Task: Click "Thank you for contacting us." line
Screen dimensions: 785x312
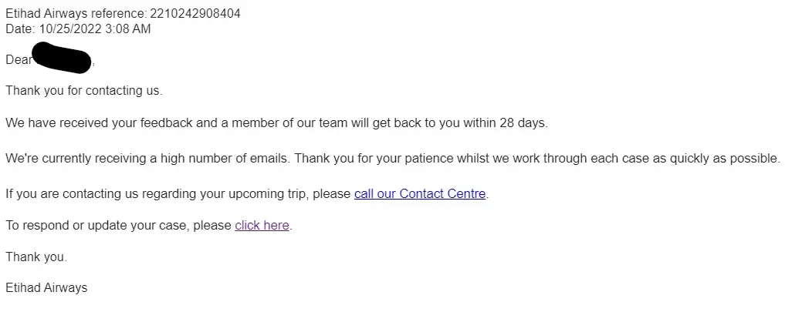Action: pyautogui.click(x=83, y=91)
